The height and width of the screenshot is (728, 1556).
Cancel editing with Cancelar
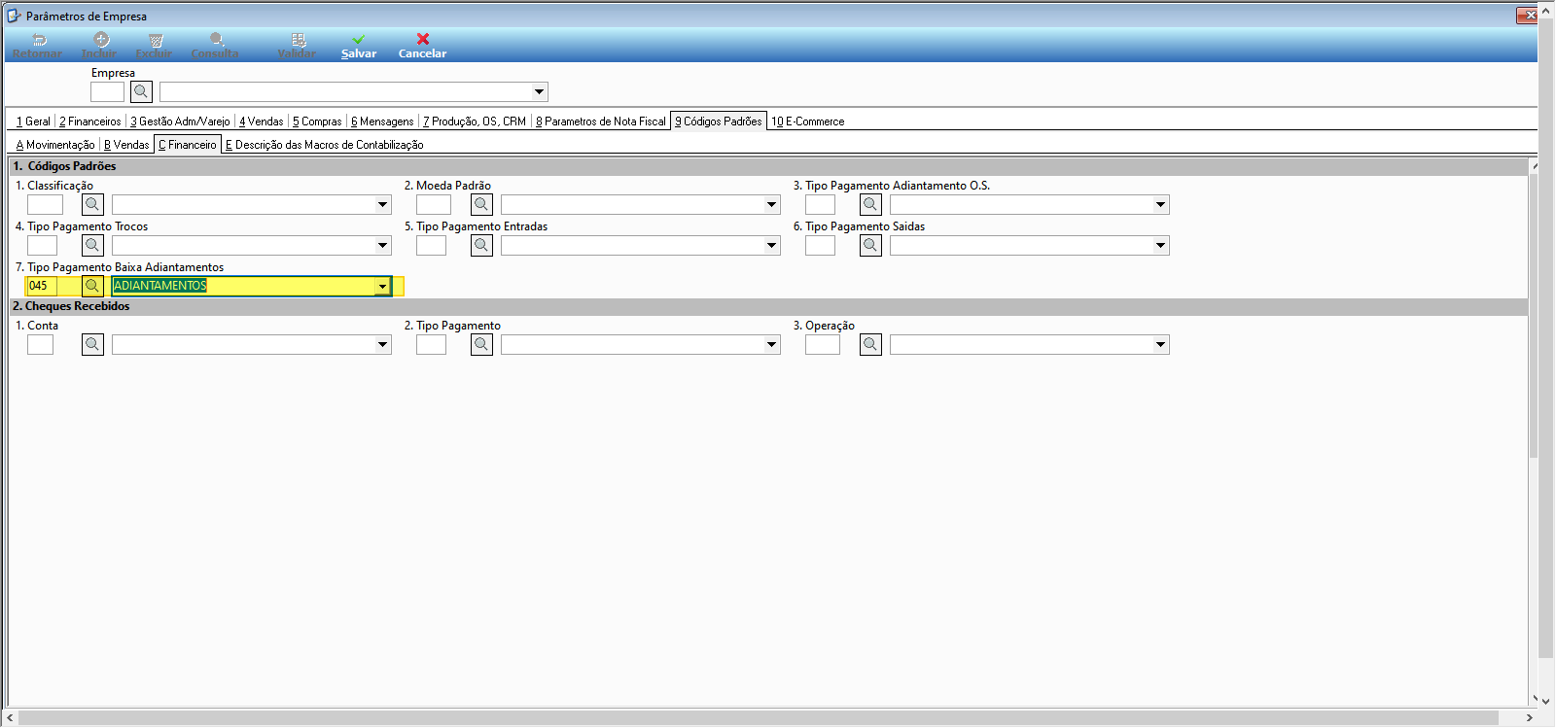423,46
